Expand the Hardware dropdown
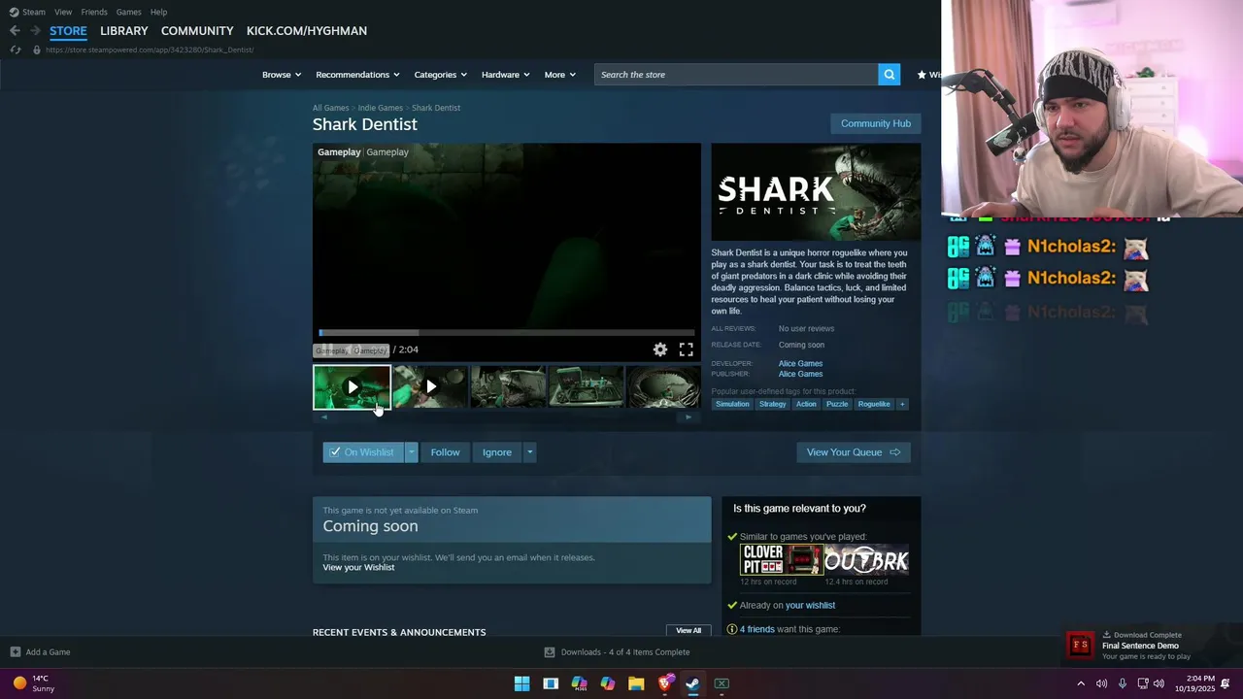This screenshot has width=1243, height=699. click(x=506, y=75)
